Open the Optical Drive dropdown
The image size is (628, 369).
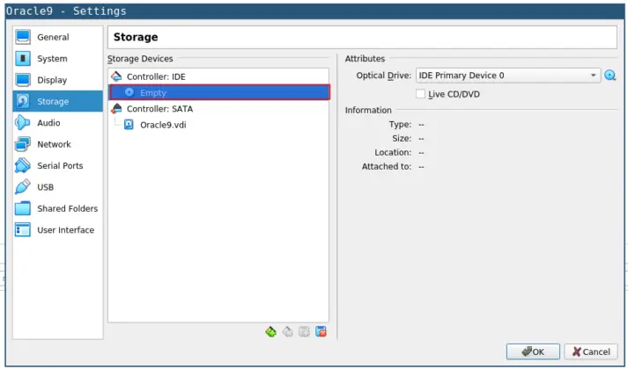click(507, 76)
